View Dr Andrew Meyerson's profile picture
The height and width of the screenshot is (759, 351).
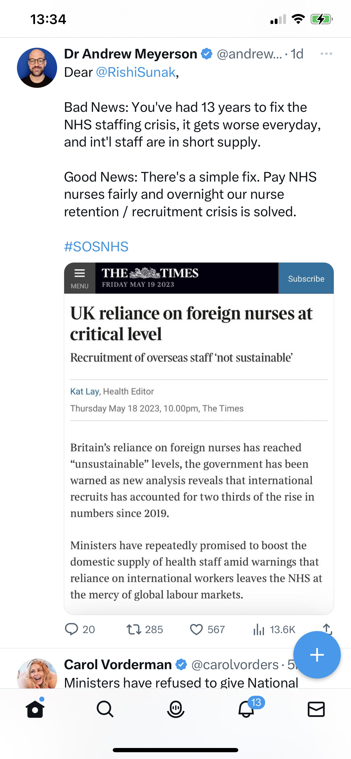37,68
